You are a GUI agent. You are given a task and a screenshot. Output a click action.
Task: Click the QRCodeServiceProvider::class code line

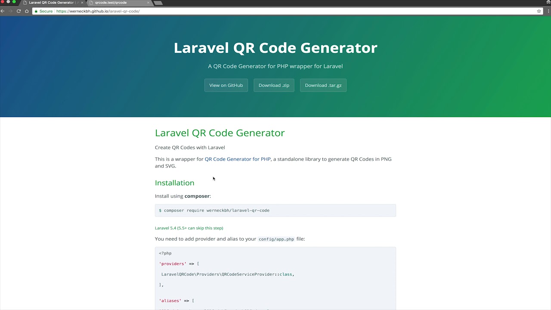[228, 274]
